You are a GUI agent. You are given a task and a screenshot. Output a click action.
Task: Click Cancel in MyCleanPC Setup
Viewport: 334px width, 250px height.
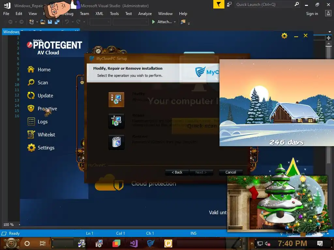(231, 172)
